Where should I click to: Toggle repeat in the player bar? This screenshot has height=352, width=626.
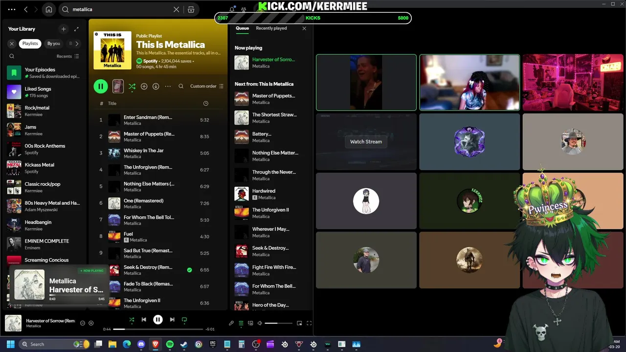tap(184, 320)
